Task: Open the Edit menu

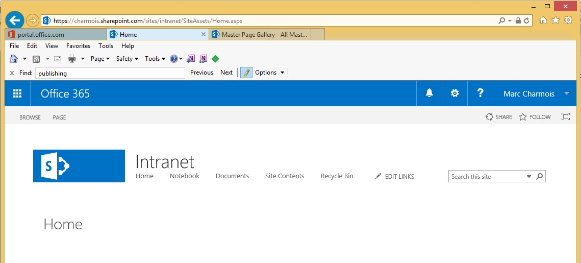Action: [32, 46]
